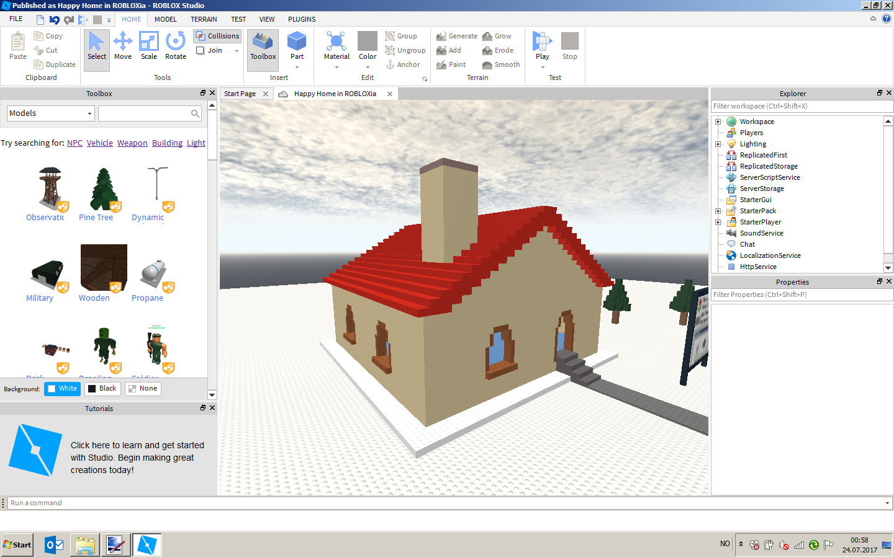Activate the Scale tool
This screenshot has height=558, width=894.
coord(149,46)
